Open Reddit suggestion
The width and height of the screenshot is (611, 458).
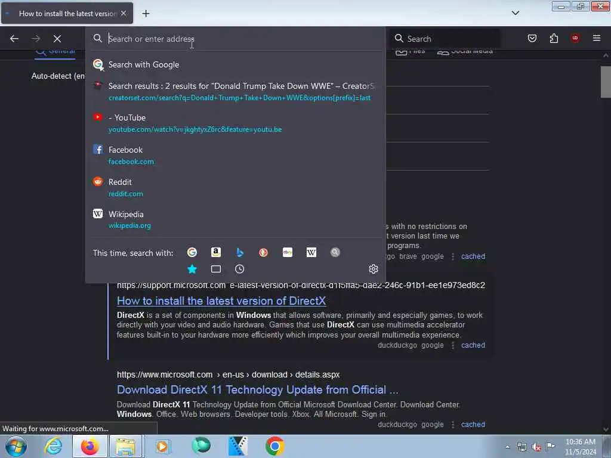point(235,187)
